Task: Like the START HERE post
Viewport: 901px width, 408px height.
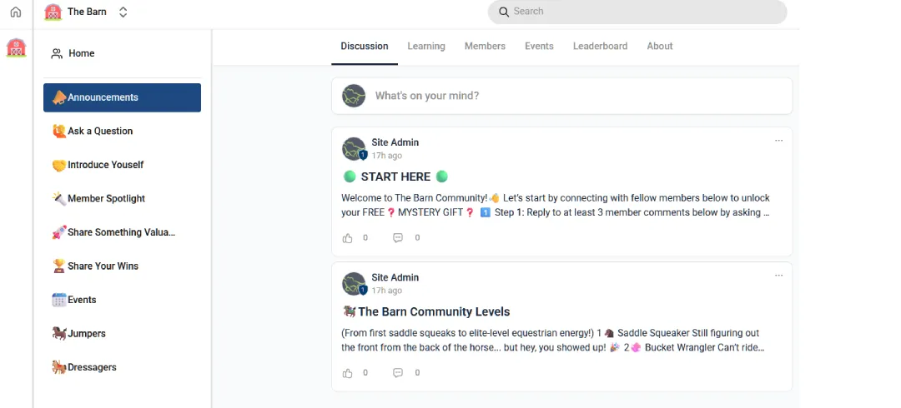Action: (x=348, y=237)
